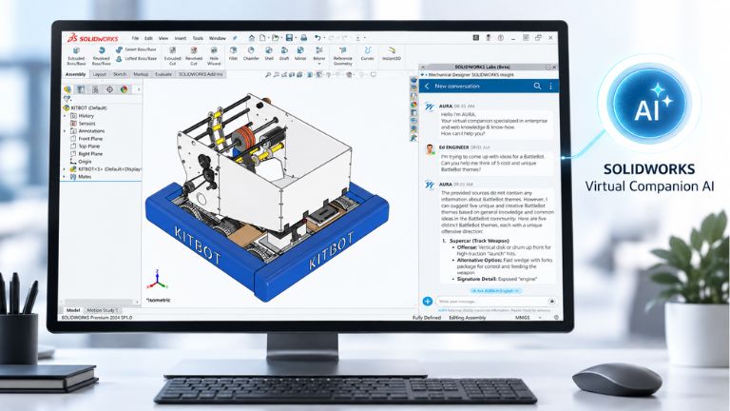Expand the Annotations tree node

tap(65, 131)
